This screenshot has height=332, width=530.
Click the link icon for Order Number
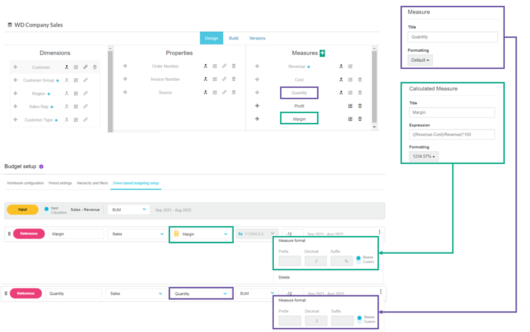click(x=224, y=67)
